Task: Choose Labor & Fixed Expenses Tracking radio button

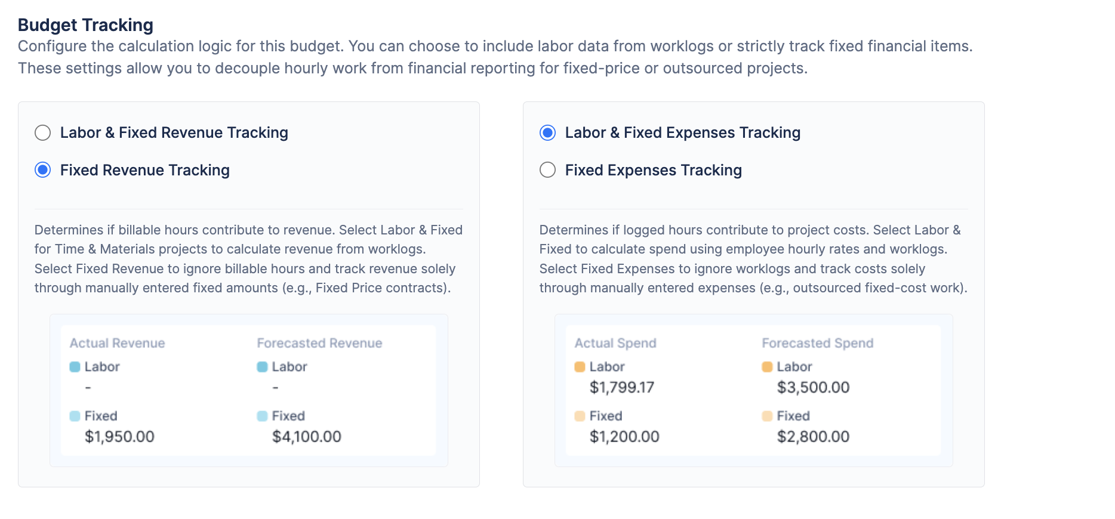Action: tap(547, 132)
